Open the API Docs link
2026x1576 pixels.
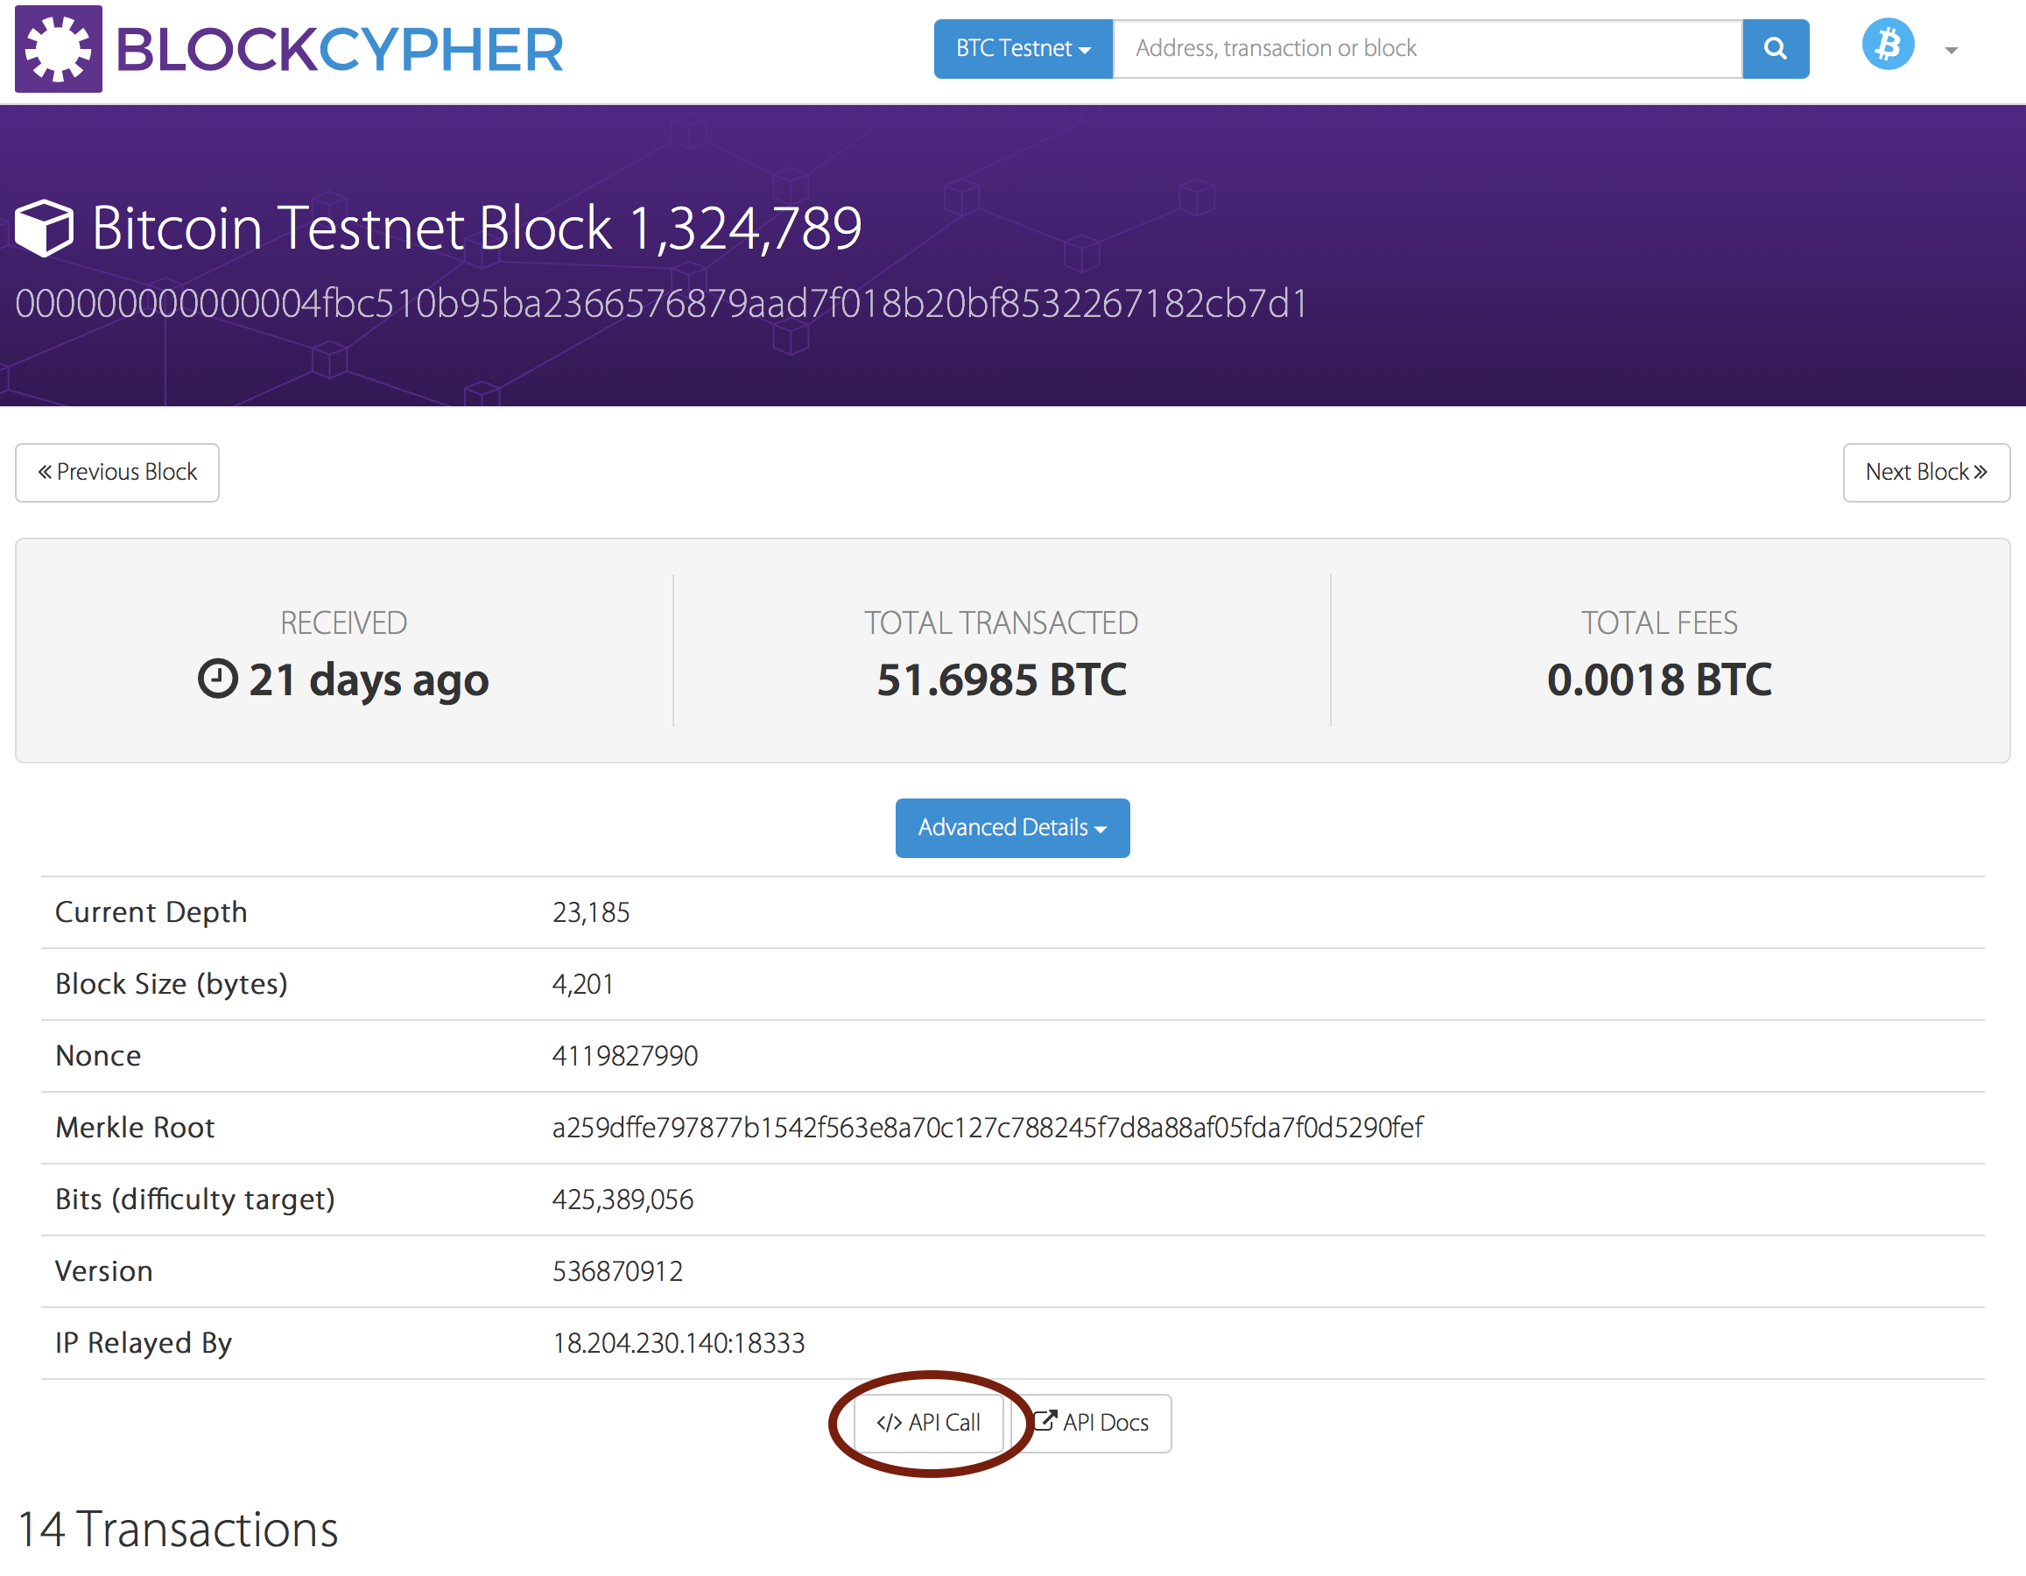pyautogui.click(x=1104, y=1422)
